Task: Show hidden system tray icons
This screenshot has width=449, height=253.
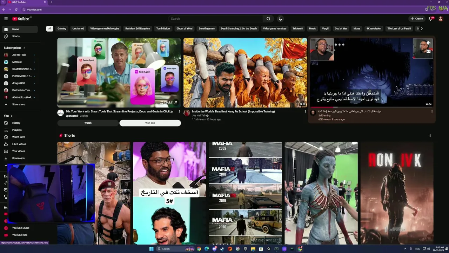Action: (405, 249)
